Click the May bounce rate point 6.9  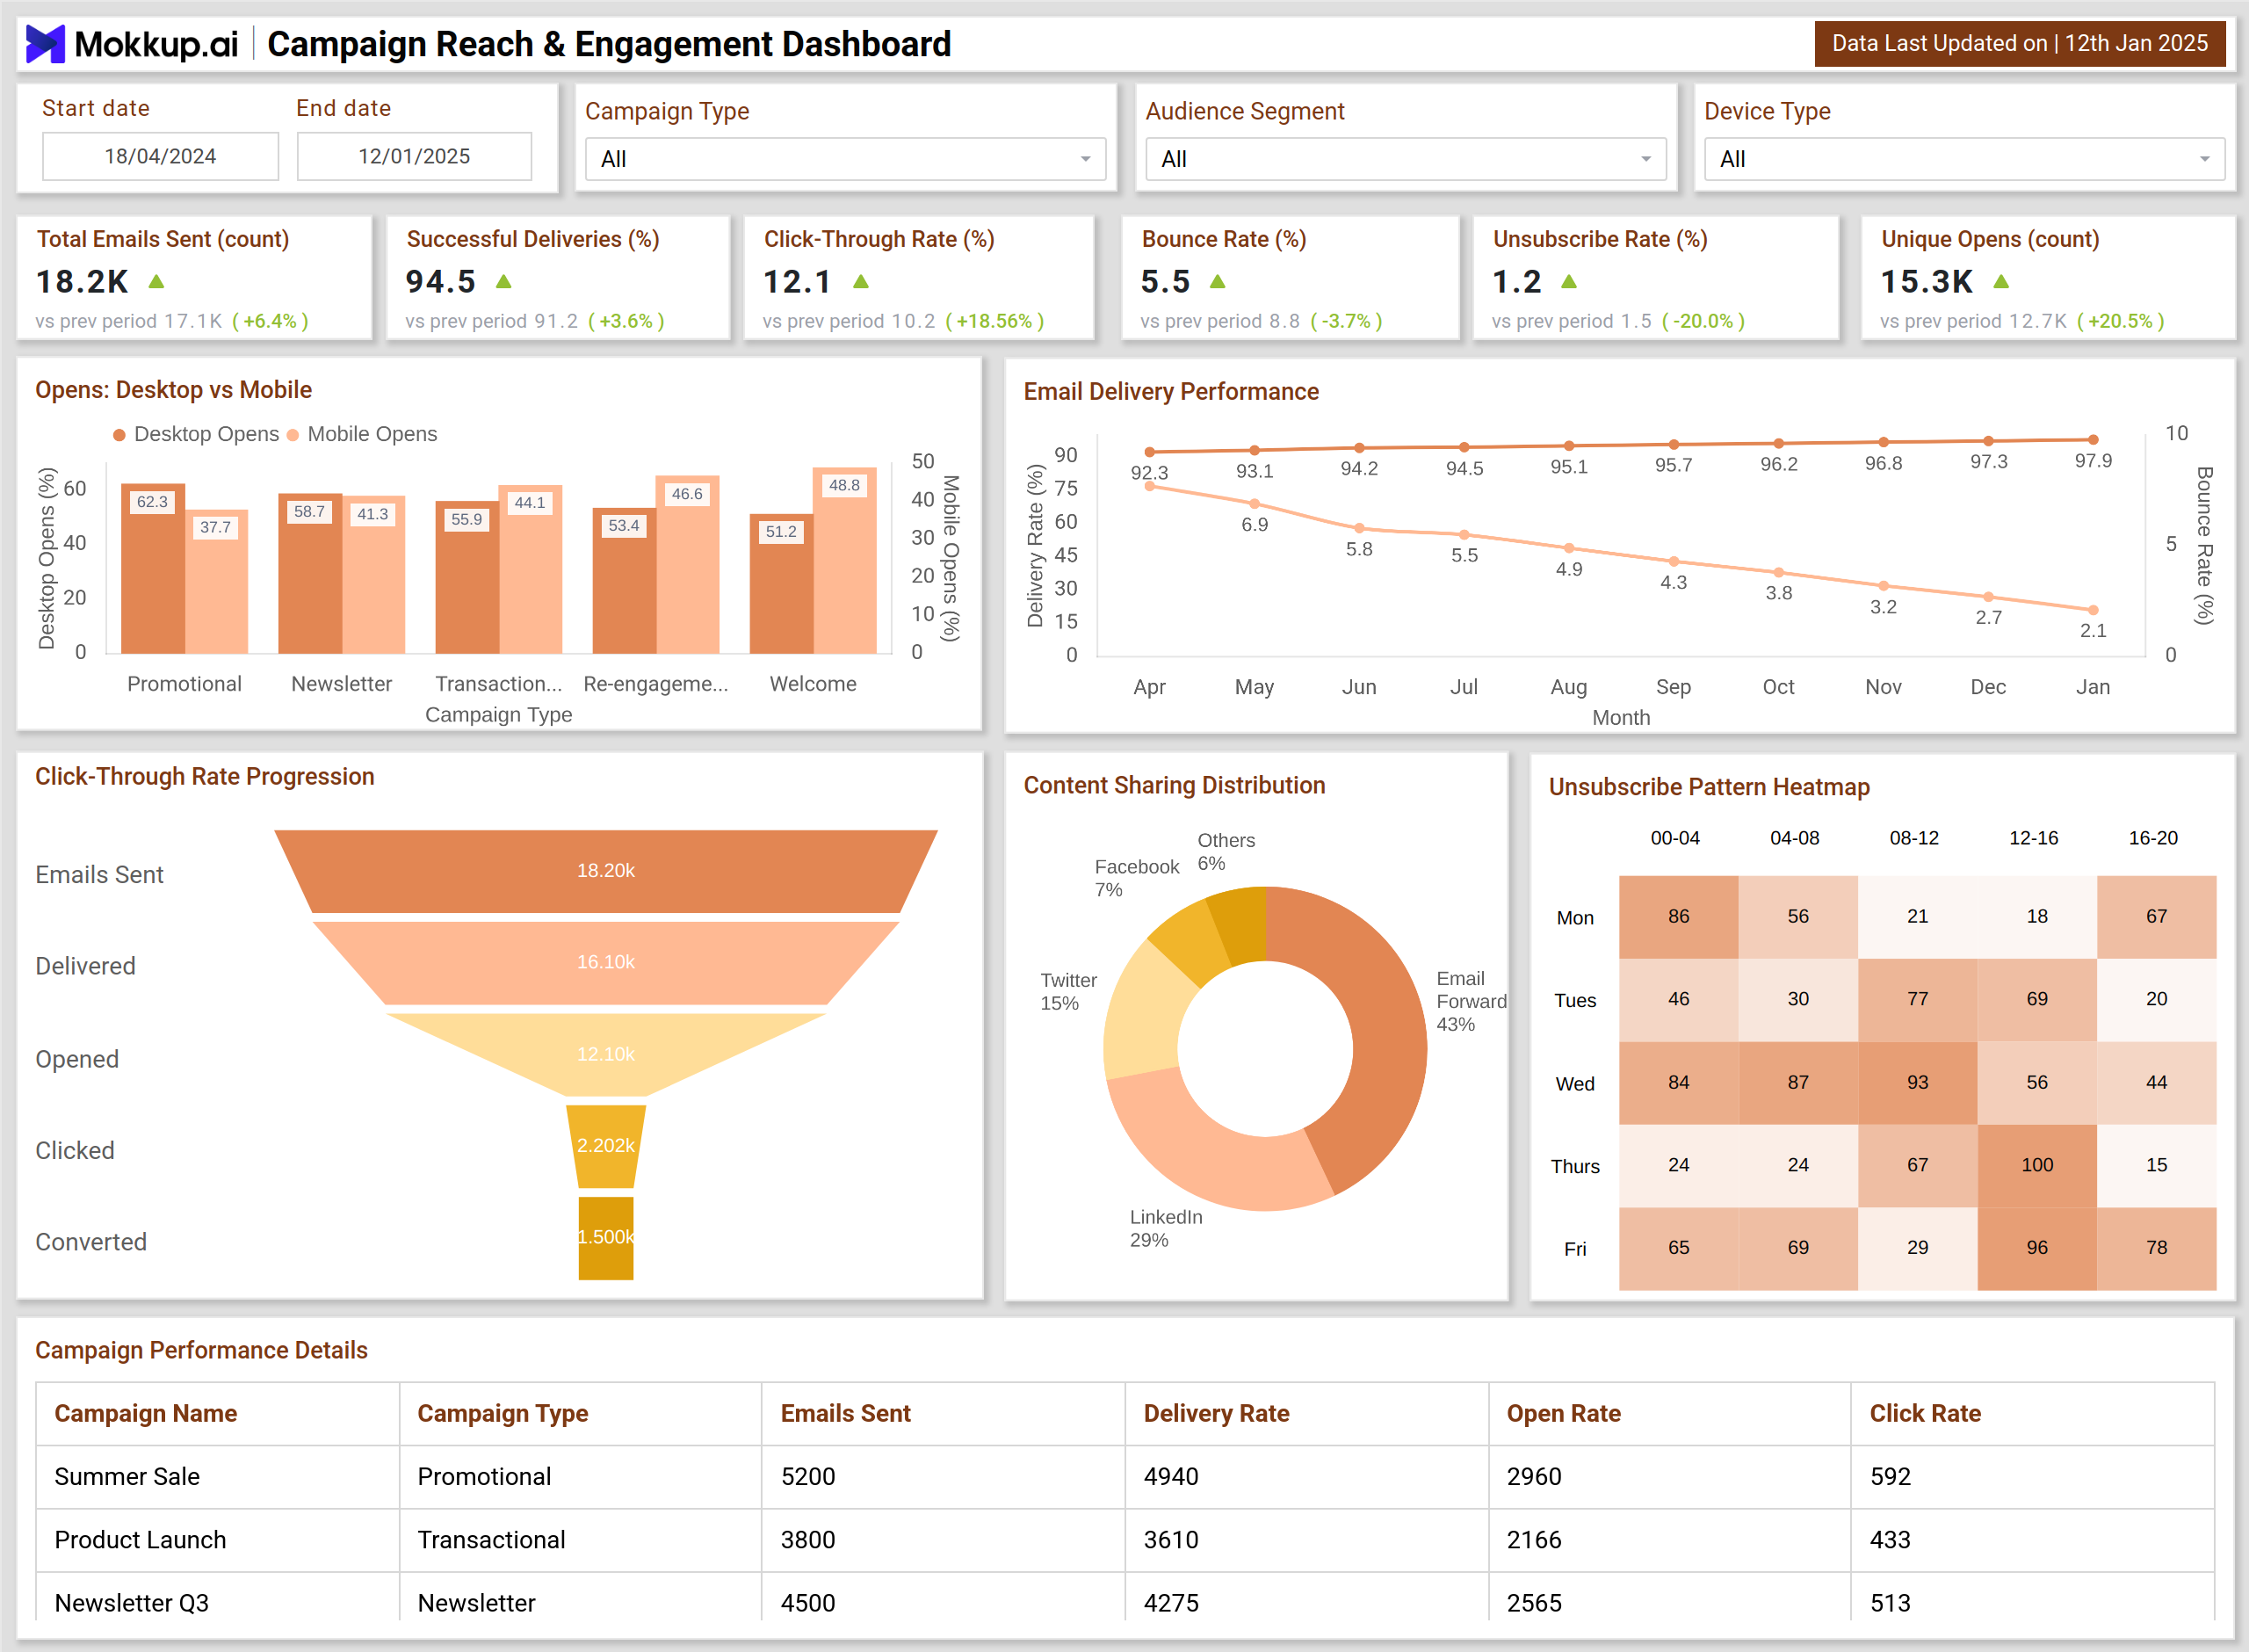pyautogui.click(x=1255, y=504)
